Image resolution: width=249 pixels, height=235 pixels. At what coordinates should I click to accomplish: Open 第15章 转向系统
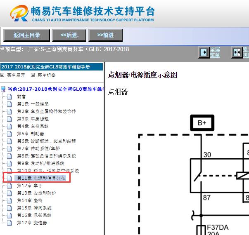34,208
